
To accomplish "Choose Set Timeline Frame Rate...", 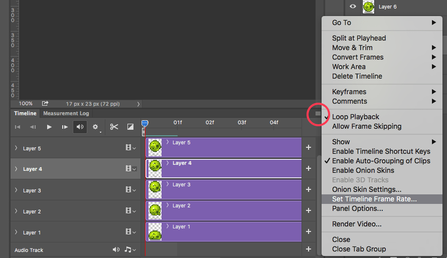I will [382, 199].
